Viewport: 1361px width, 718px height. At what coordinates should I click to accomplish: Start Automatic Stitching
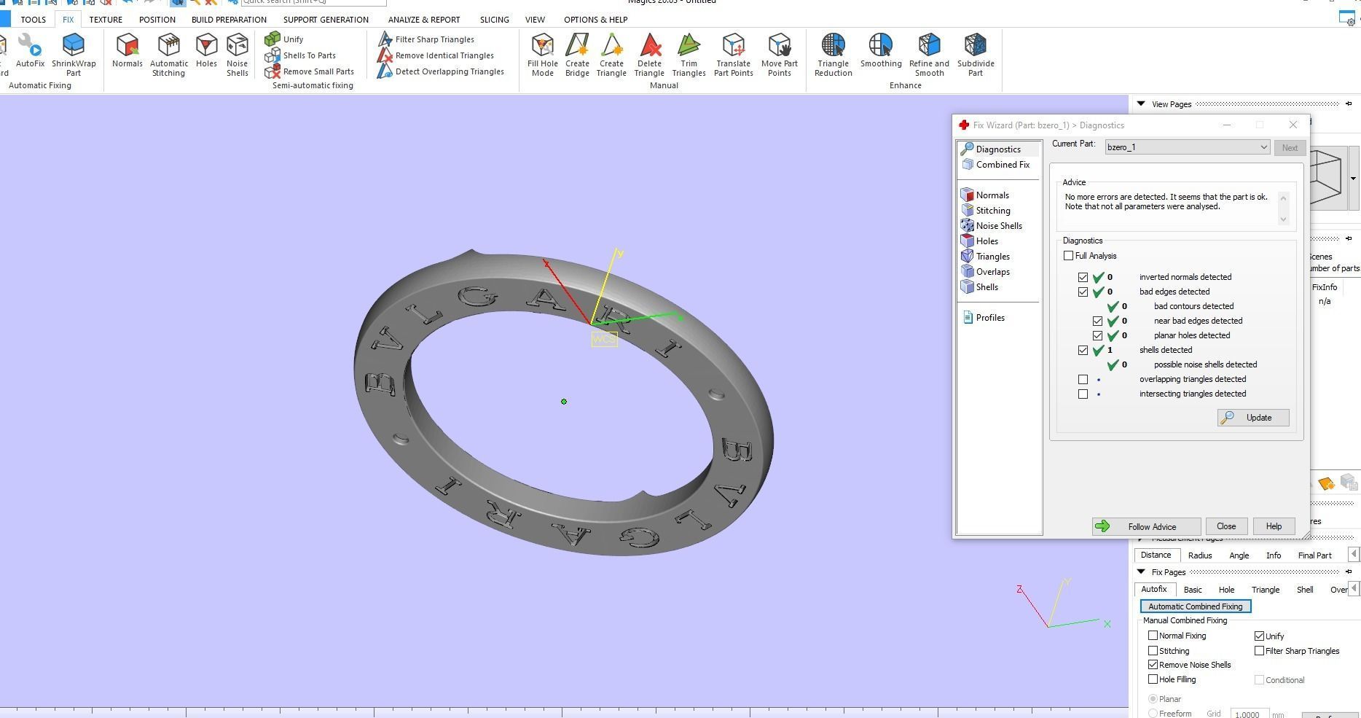(169, 55)
